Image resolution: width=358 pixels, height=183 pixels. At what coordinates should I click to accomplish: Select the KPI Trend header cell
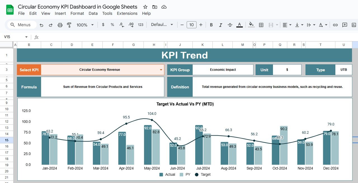tap(184, 55)
